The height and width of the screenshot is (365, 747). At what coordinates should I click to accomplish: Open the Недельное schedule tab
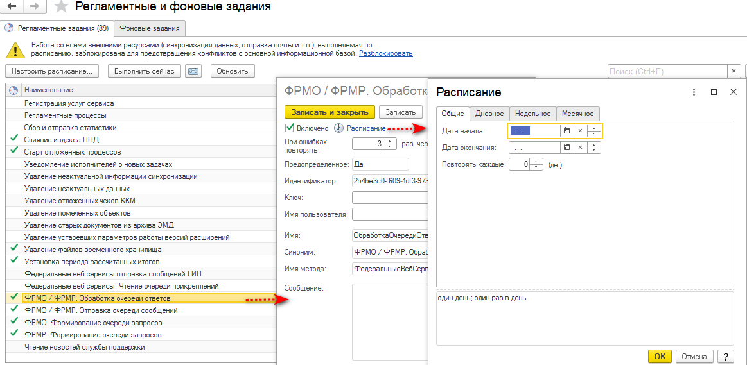click(x=532, y=114)
